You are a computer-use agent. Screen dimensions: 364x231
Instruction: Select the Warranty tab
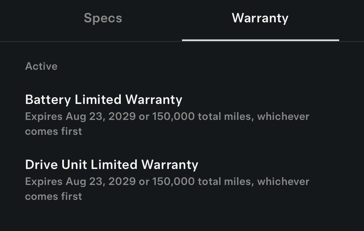pos(260,18)
